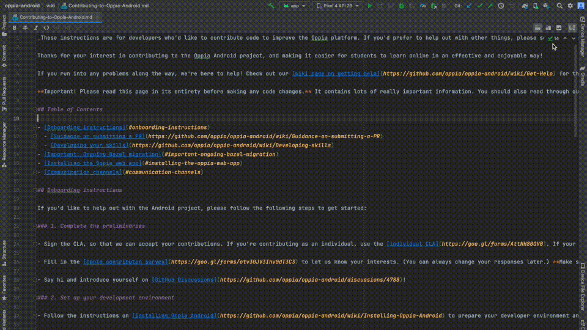Close the Contributing-to-Oppia-Android.md tab
This screenshot has height=330, width=587.
click(97, 17)
